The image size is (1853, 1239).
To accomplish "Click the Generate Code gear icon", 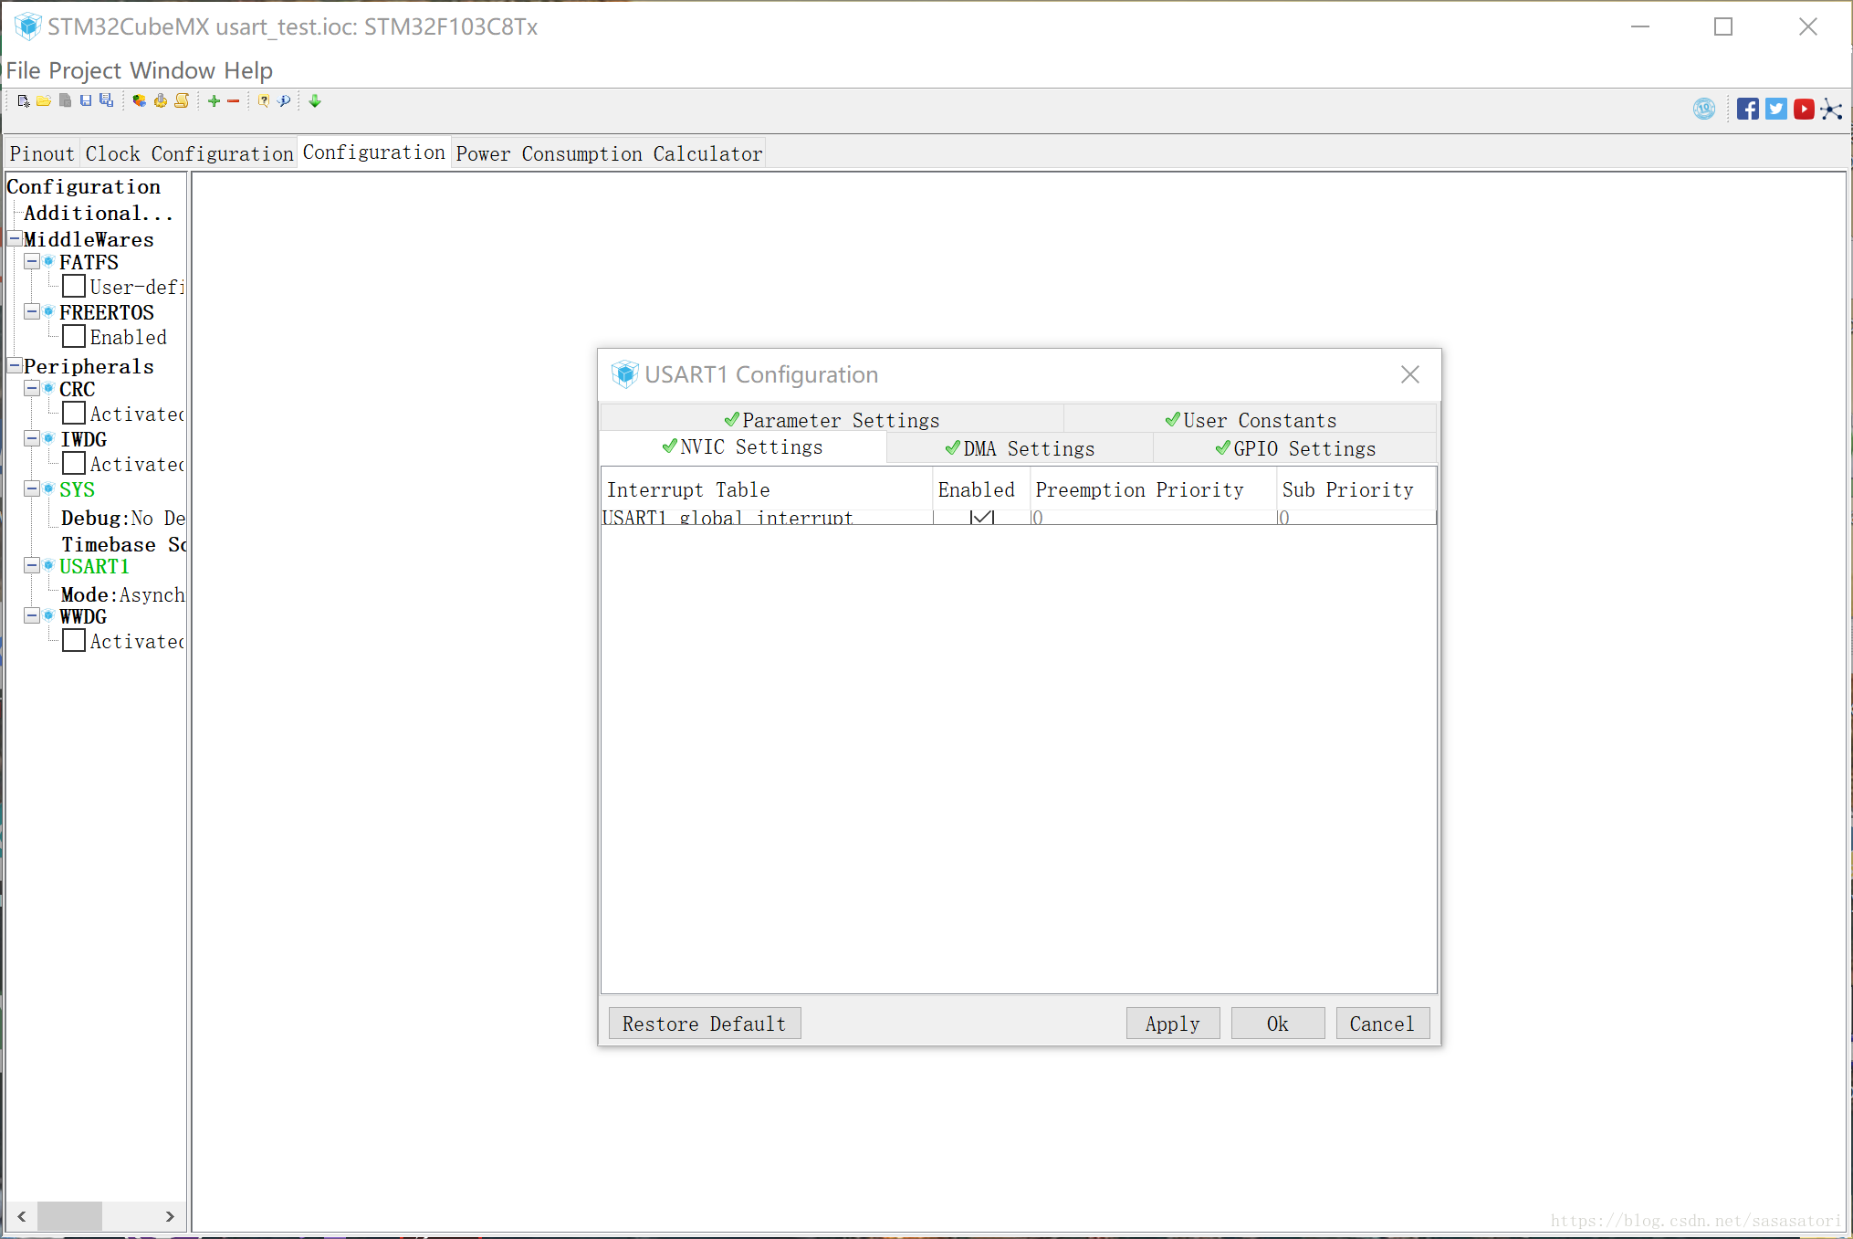I will pos(161,101).
